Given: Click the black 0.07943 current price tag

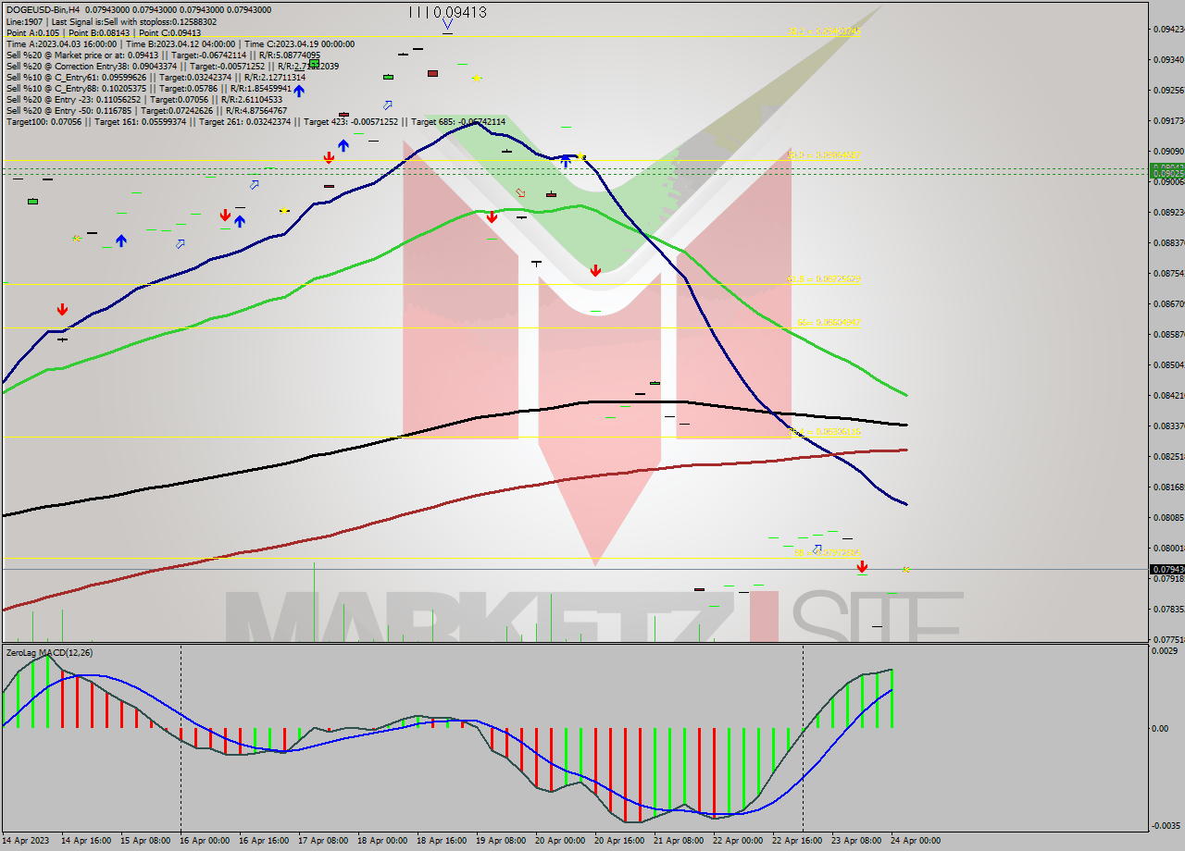Looking at the screenshot, I should pyautogui.click(x=1166, y=570).
